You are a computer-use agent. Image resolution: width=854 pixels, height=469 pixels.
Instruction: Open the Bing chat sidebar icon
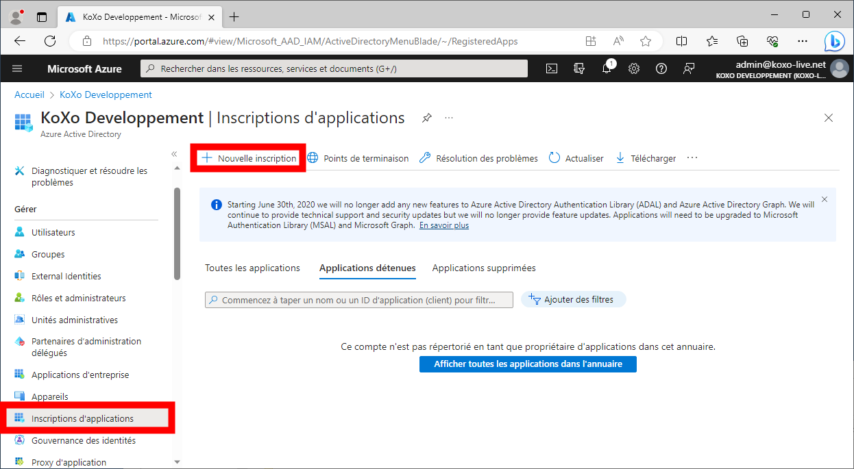point(834,41)
